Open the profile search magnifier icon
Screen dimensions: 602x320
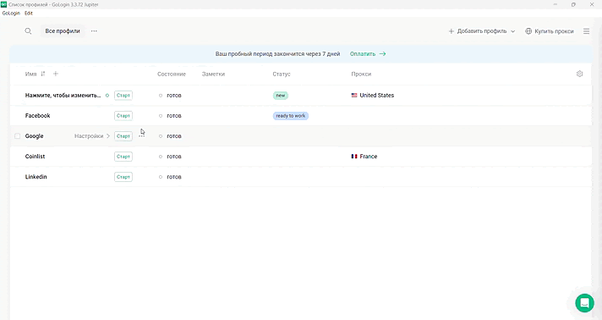point(28,31)
